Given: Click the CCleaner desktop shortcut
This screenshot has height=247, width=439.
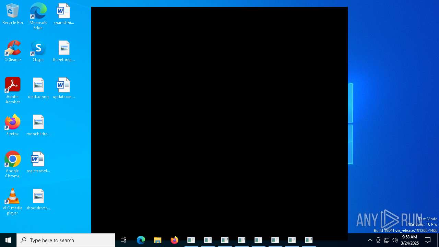Looking at the screenshot, I should click(13, 51).
